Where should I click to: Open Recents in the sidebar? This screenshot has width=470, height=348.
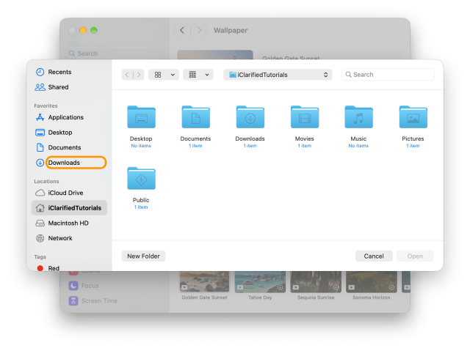tap(54, 72)
